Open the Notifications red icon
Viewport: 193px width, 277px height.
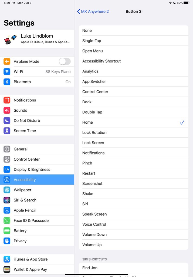7,100
